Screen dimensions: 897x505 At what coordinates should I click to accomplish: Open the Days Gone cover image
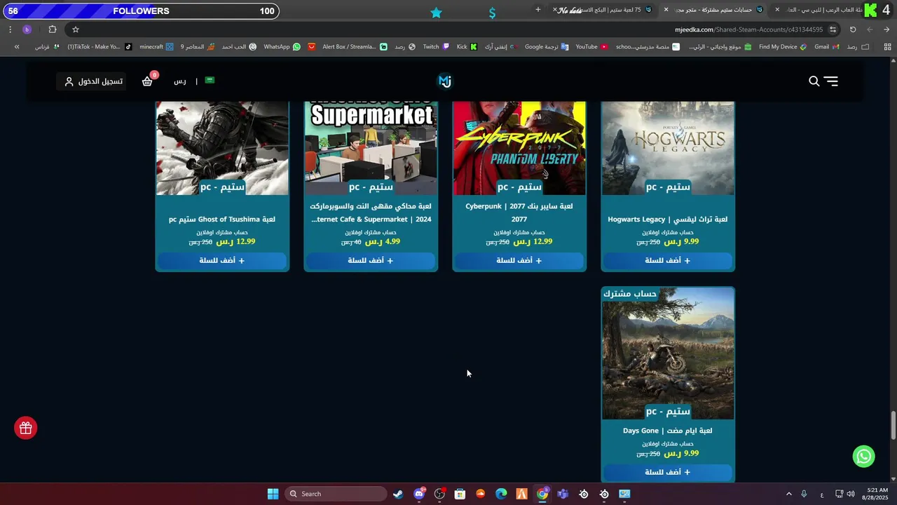tap(668, 353)
